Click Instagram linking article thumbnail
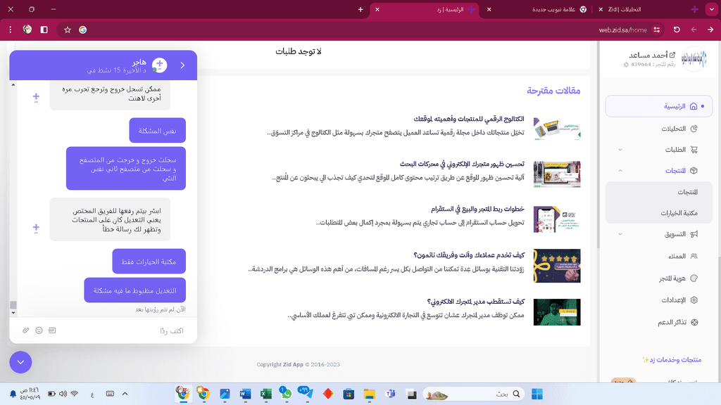The image size is (721, 405). pyautogui.click(x=557, y=219)
